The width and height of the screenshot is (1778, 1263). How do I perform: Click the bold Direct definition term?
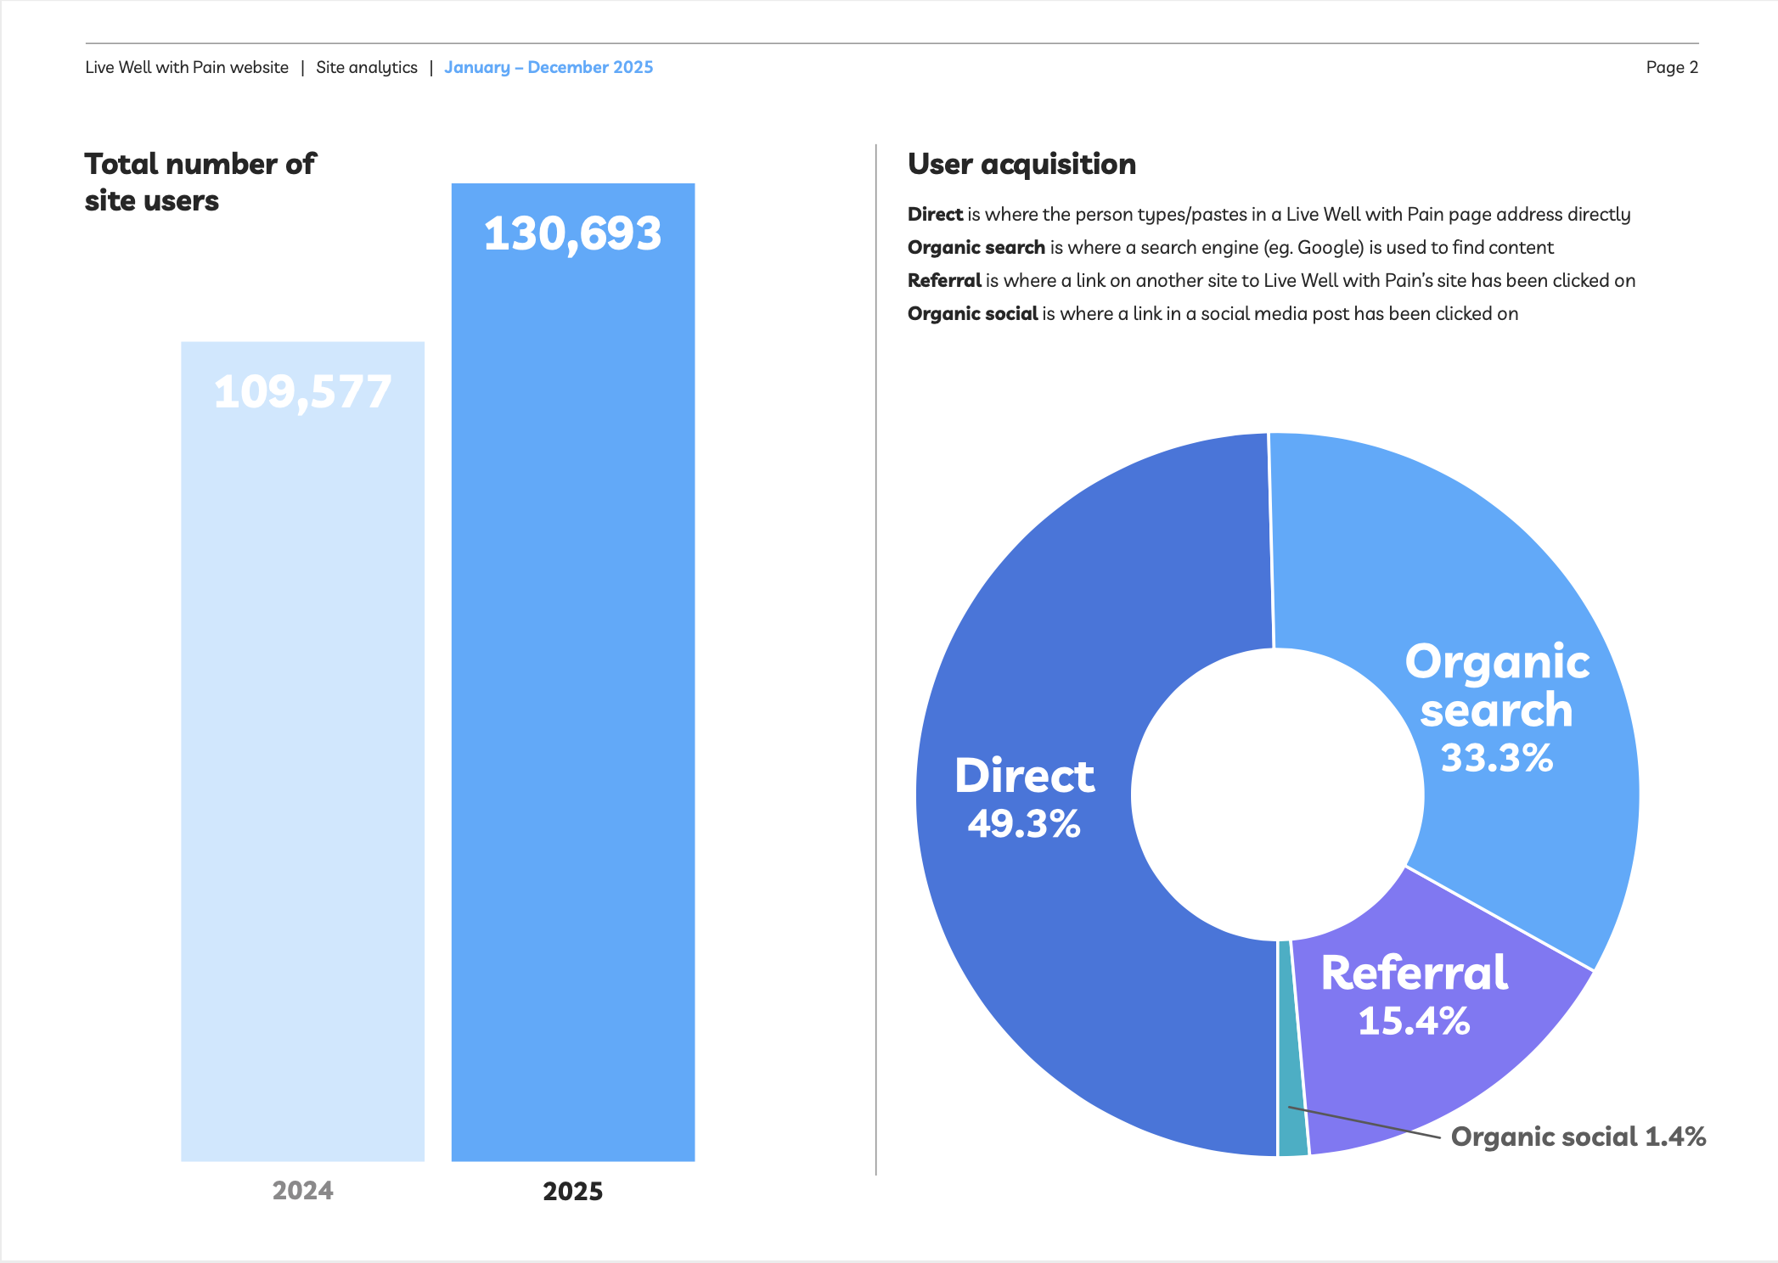coord(935,214)
